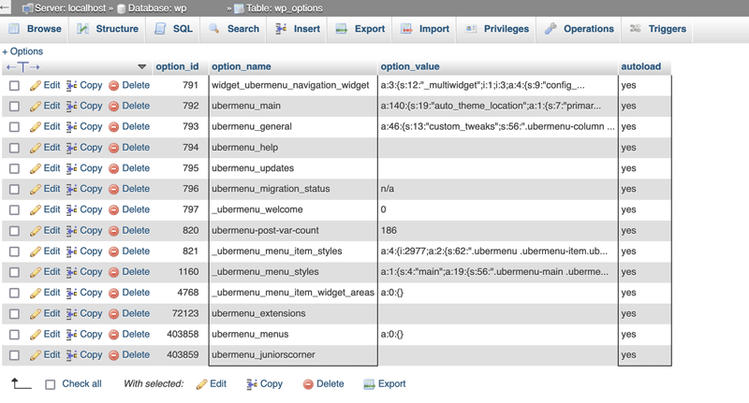Click Table: wp_options breadcrumb link

(x=285, y=8)
